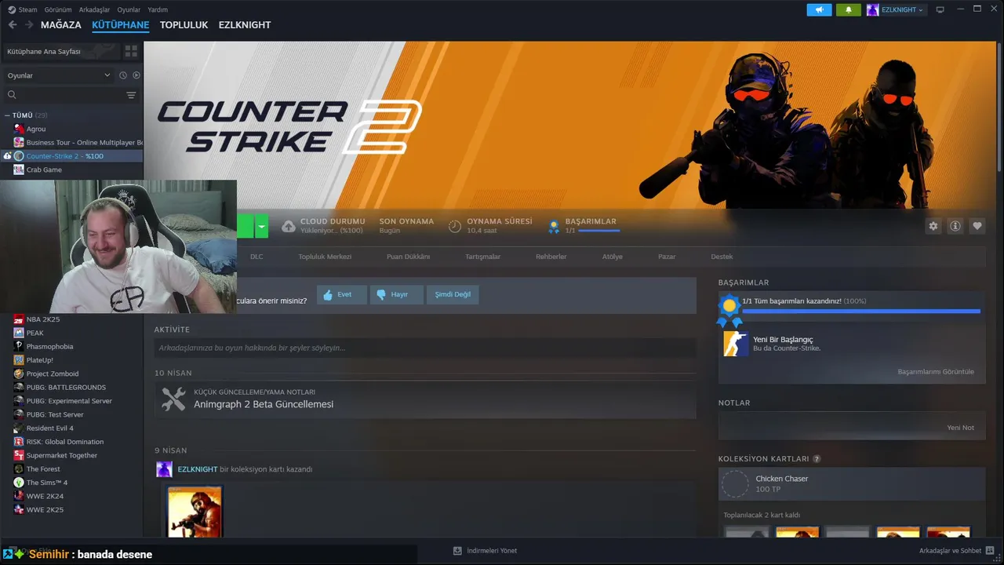Open game info icon

click(955, 226)
